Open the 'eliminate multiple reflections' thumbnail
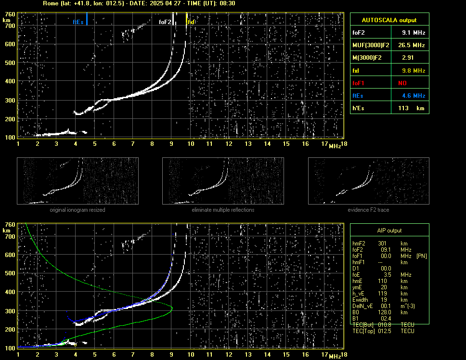 pyautogui.click(x=223, y=181)
